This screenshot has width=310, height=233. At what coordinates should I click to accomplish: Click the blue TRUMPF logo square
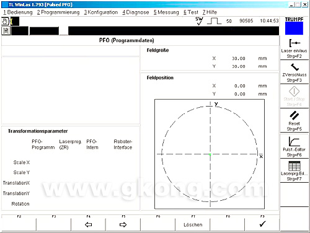(x=294, y=28)
